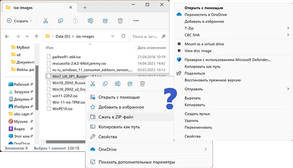Expand OneDrive submenu arrow in context menu
Screen dimensions: 293x168
coord(206,149)
